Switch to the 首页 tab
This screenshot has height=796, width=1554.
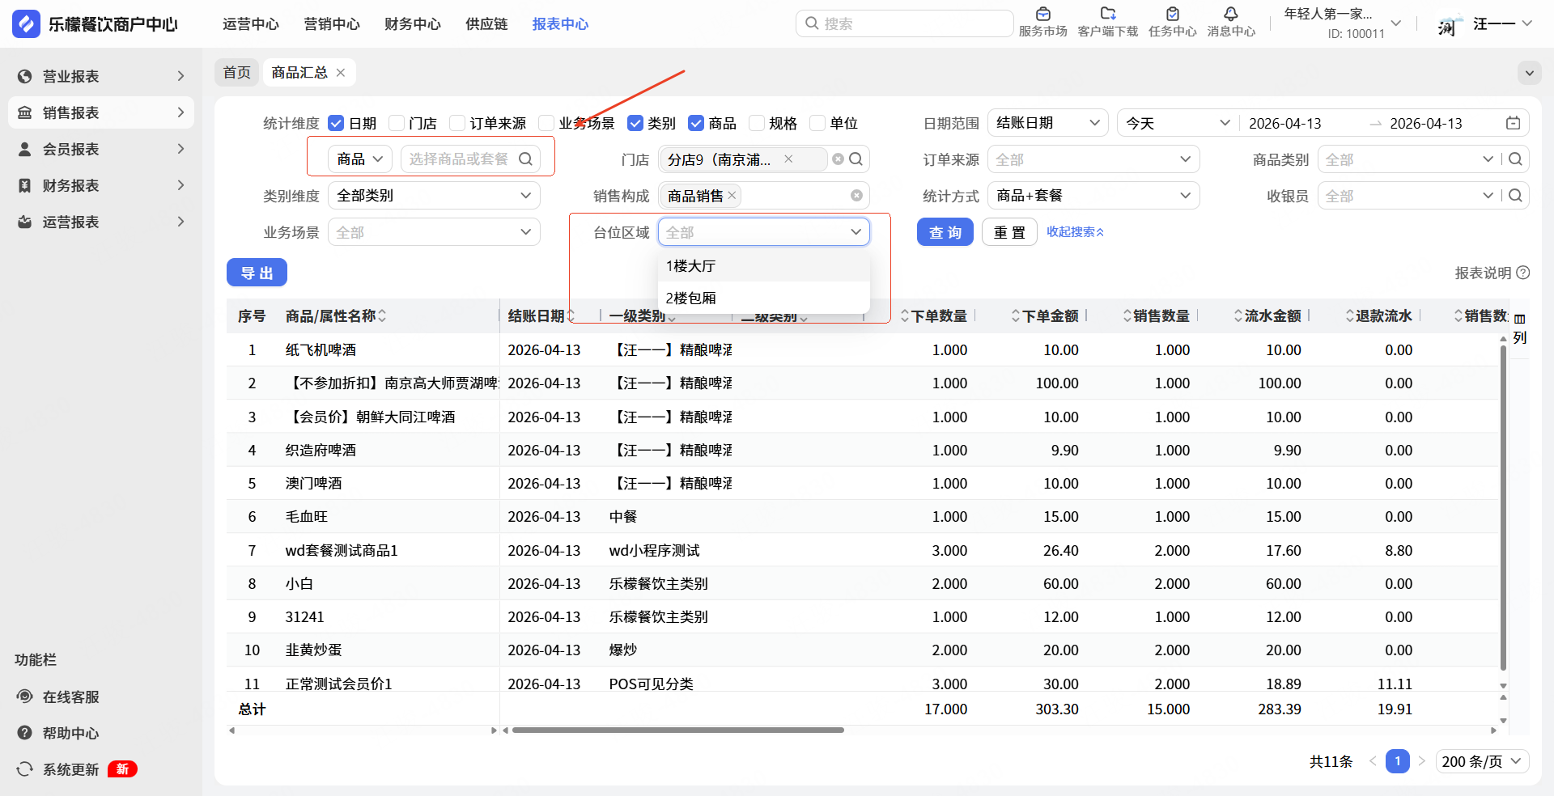click(237, 73)
